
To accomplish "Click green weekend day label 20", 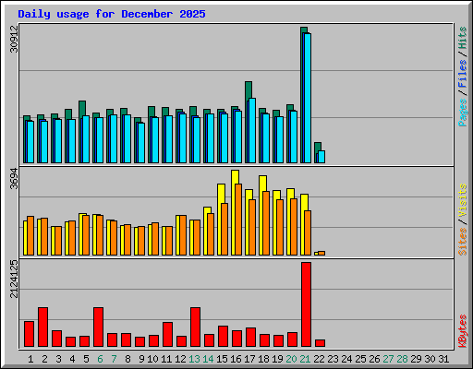I will click(291, 359).
